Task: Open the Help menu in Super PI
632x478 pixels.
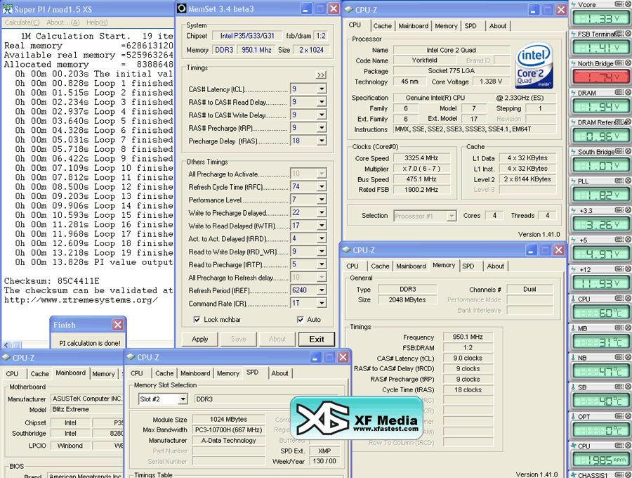Action: coord(97,22)
